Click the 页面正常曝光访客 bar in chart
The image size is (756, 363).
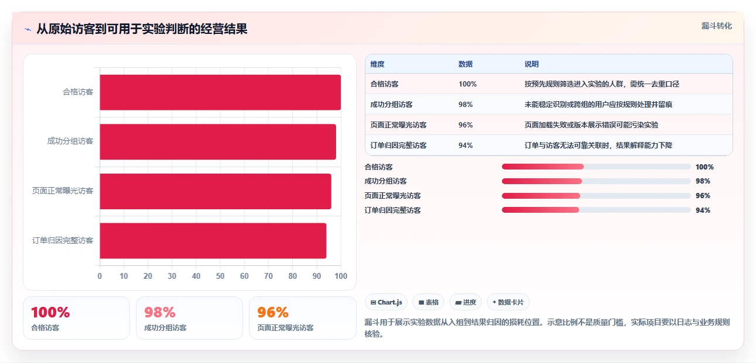click(215, 191)
